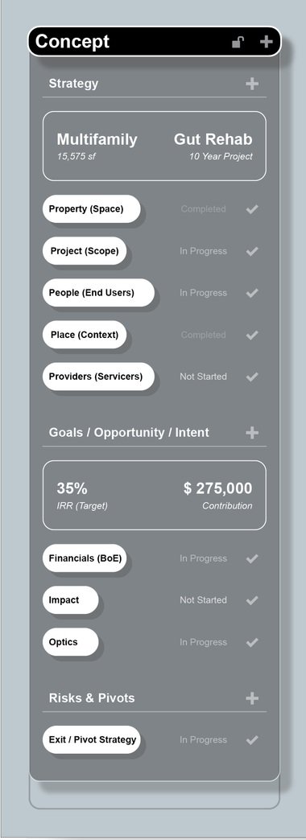Click the unlock padlock icon in Concept header
The height and width of the screenshot is (840, 306).
point(238,42)
